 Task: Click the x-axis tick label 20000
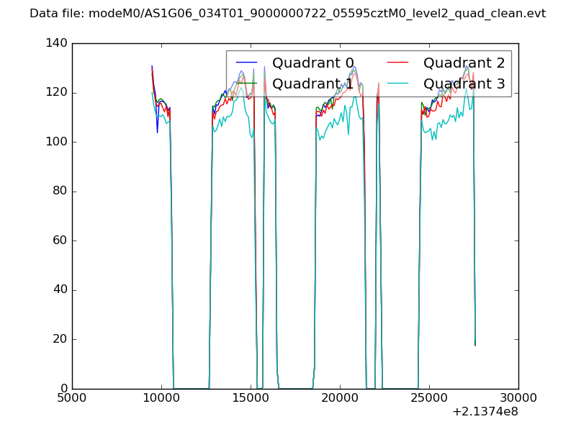pyautogui.click(x=340, y=398)
